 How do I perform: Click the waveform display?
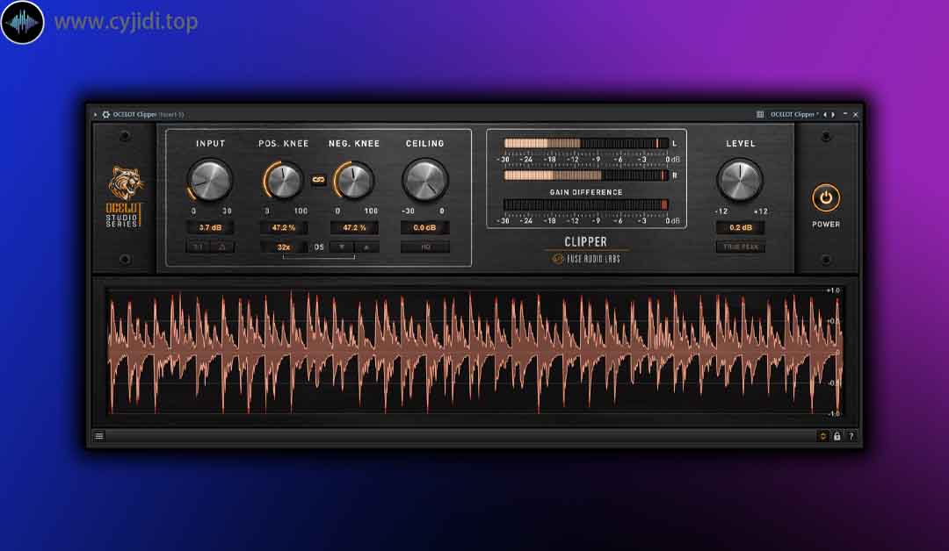click(475, 352)
